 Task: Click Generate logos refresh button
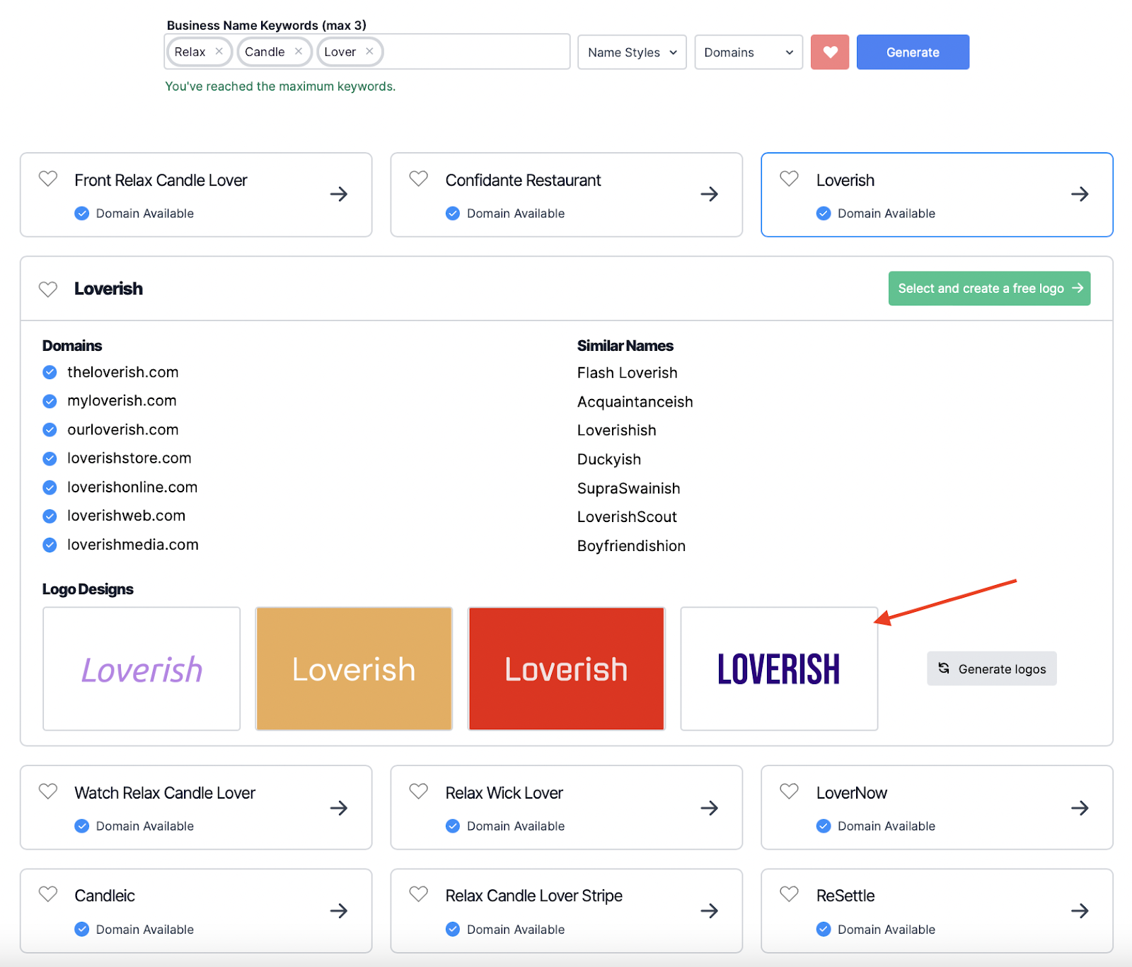[991, 669]
